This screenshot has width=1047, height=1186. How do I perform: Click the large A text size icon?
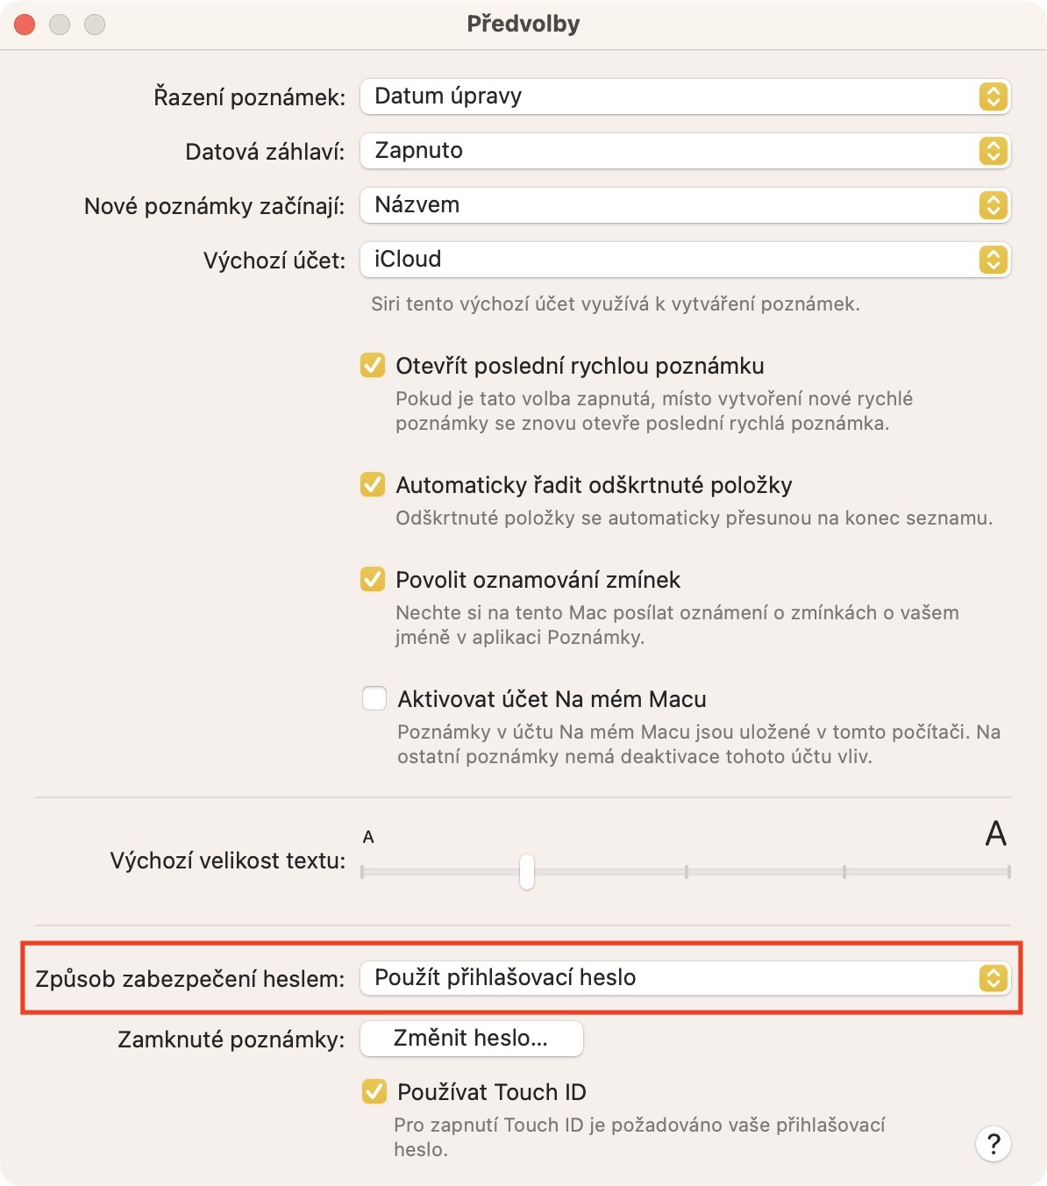[995, 833]
